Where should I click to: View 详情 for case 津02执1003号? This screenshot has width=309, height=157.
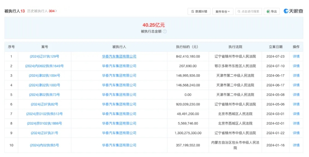[x=296, y=85]
